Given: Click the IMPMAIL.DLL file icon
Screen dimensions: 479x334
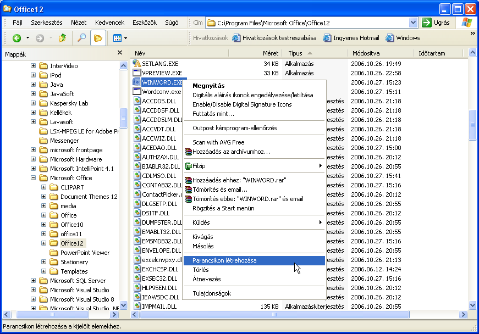Looking at the screenshot, I should [137, 306].
